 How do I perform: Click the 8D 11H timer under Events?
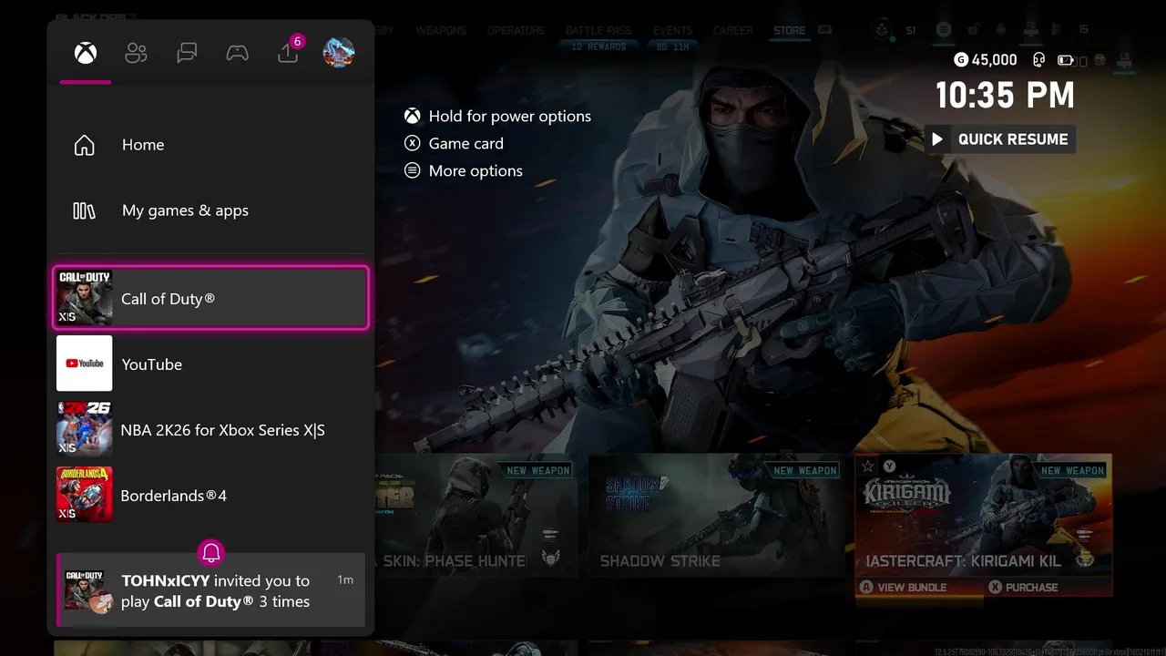coord(672,46)
